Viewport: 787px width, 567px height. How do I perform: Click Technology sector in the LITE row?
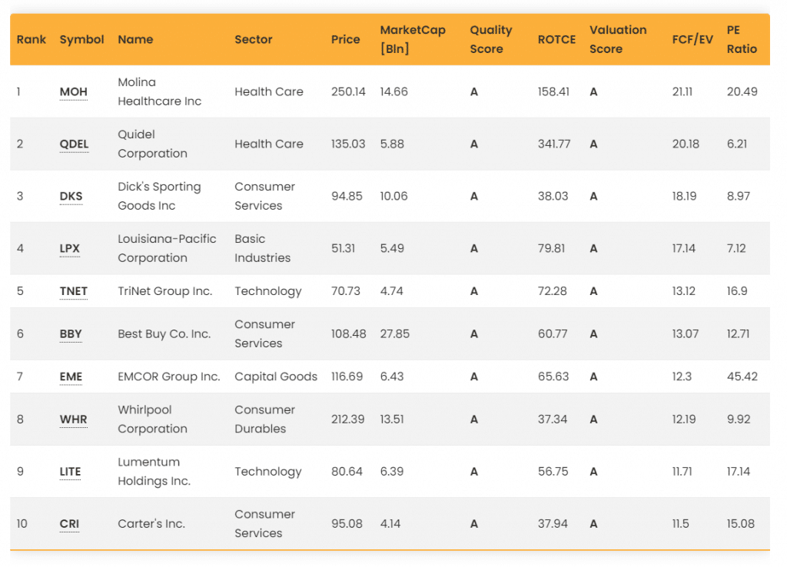pos(268,471)
